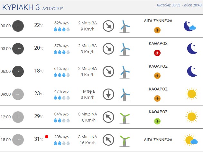Click the 22°C temperature at 00:00
The image size is (203, 153).
[39, 25]
